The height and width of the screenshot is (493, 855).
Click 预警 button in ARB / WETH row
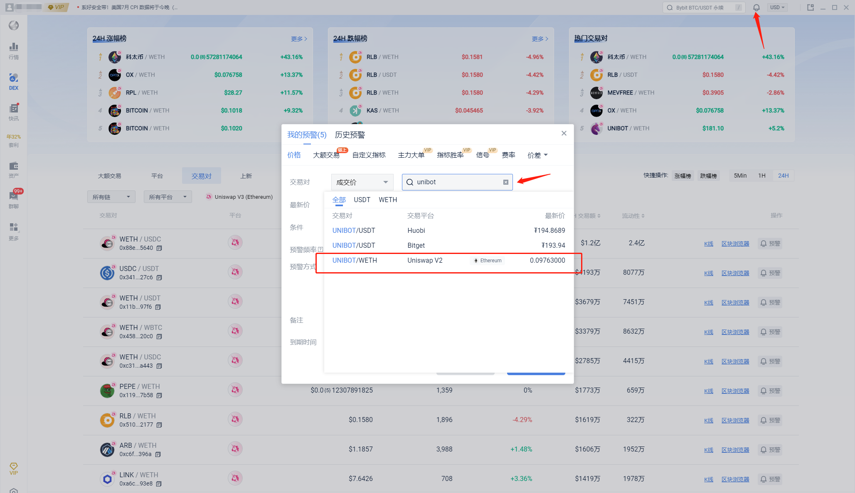click(770, 450)
